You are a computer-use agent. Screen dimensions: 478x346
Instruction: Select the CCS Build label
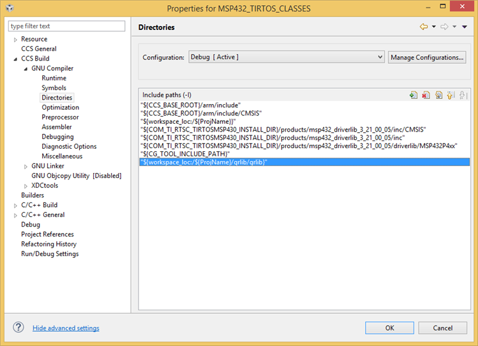click(35, 59)
